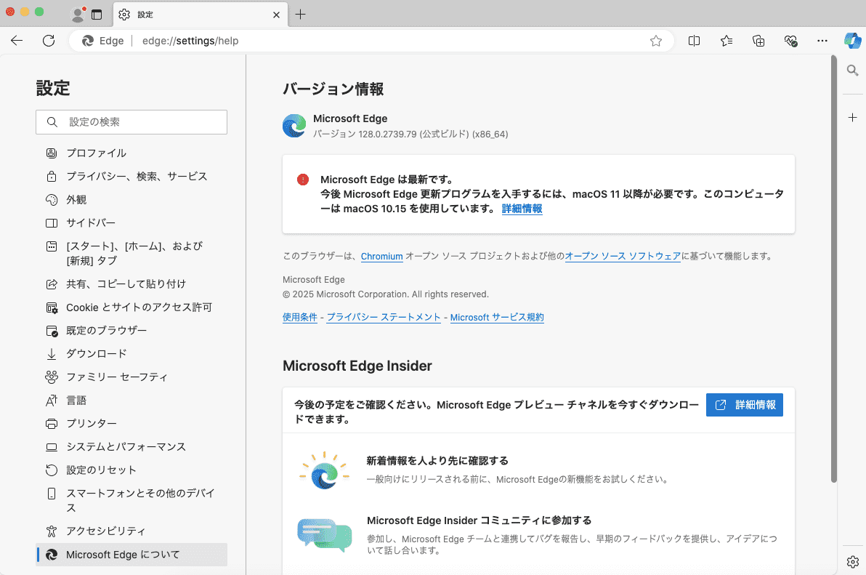This screenshot has height=575, width=866.
Task: Open a new tab with plus button
Action: point(301,15)
